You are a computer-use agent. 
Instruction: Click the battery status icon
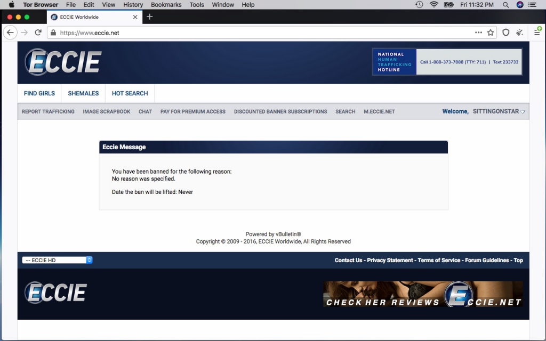click(x=449, y=4)
